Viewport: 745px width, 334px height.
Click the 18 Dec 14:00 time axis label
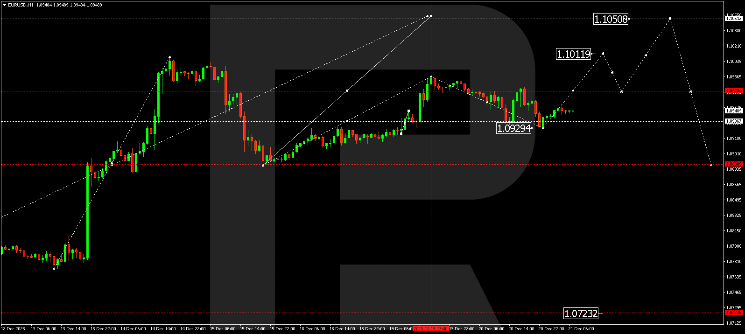[342, 329]
